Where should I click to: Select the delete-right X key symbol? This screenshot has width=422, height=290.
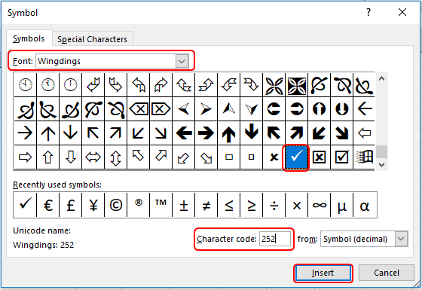[161, 109]
